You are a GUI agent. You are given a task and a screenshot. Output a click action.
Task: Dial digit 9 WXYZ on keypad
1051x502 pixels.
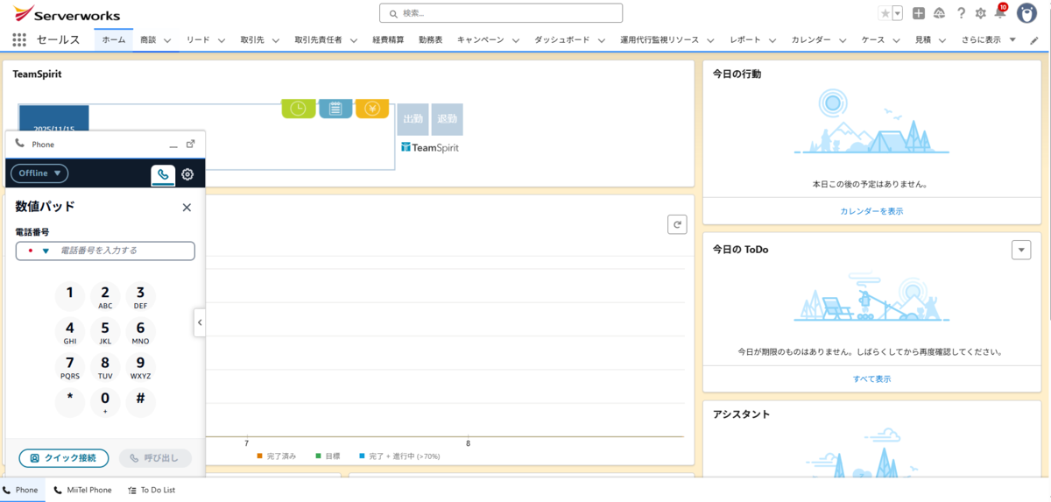coord(140,366)
